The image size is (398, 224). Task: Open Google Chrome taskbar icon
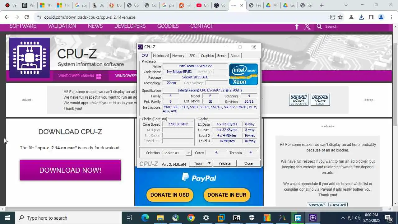(191, 218)
